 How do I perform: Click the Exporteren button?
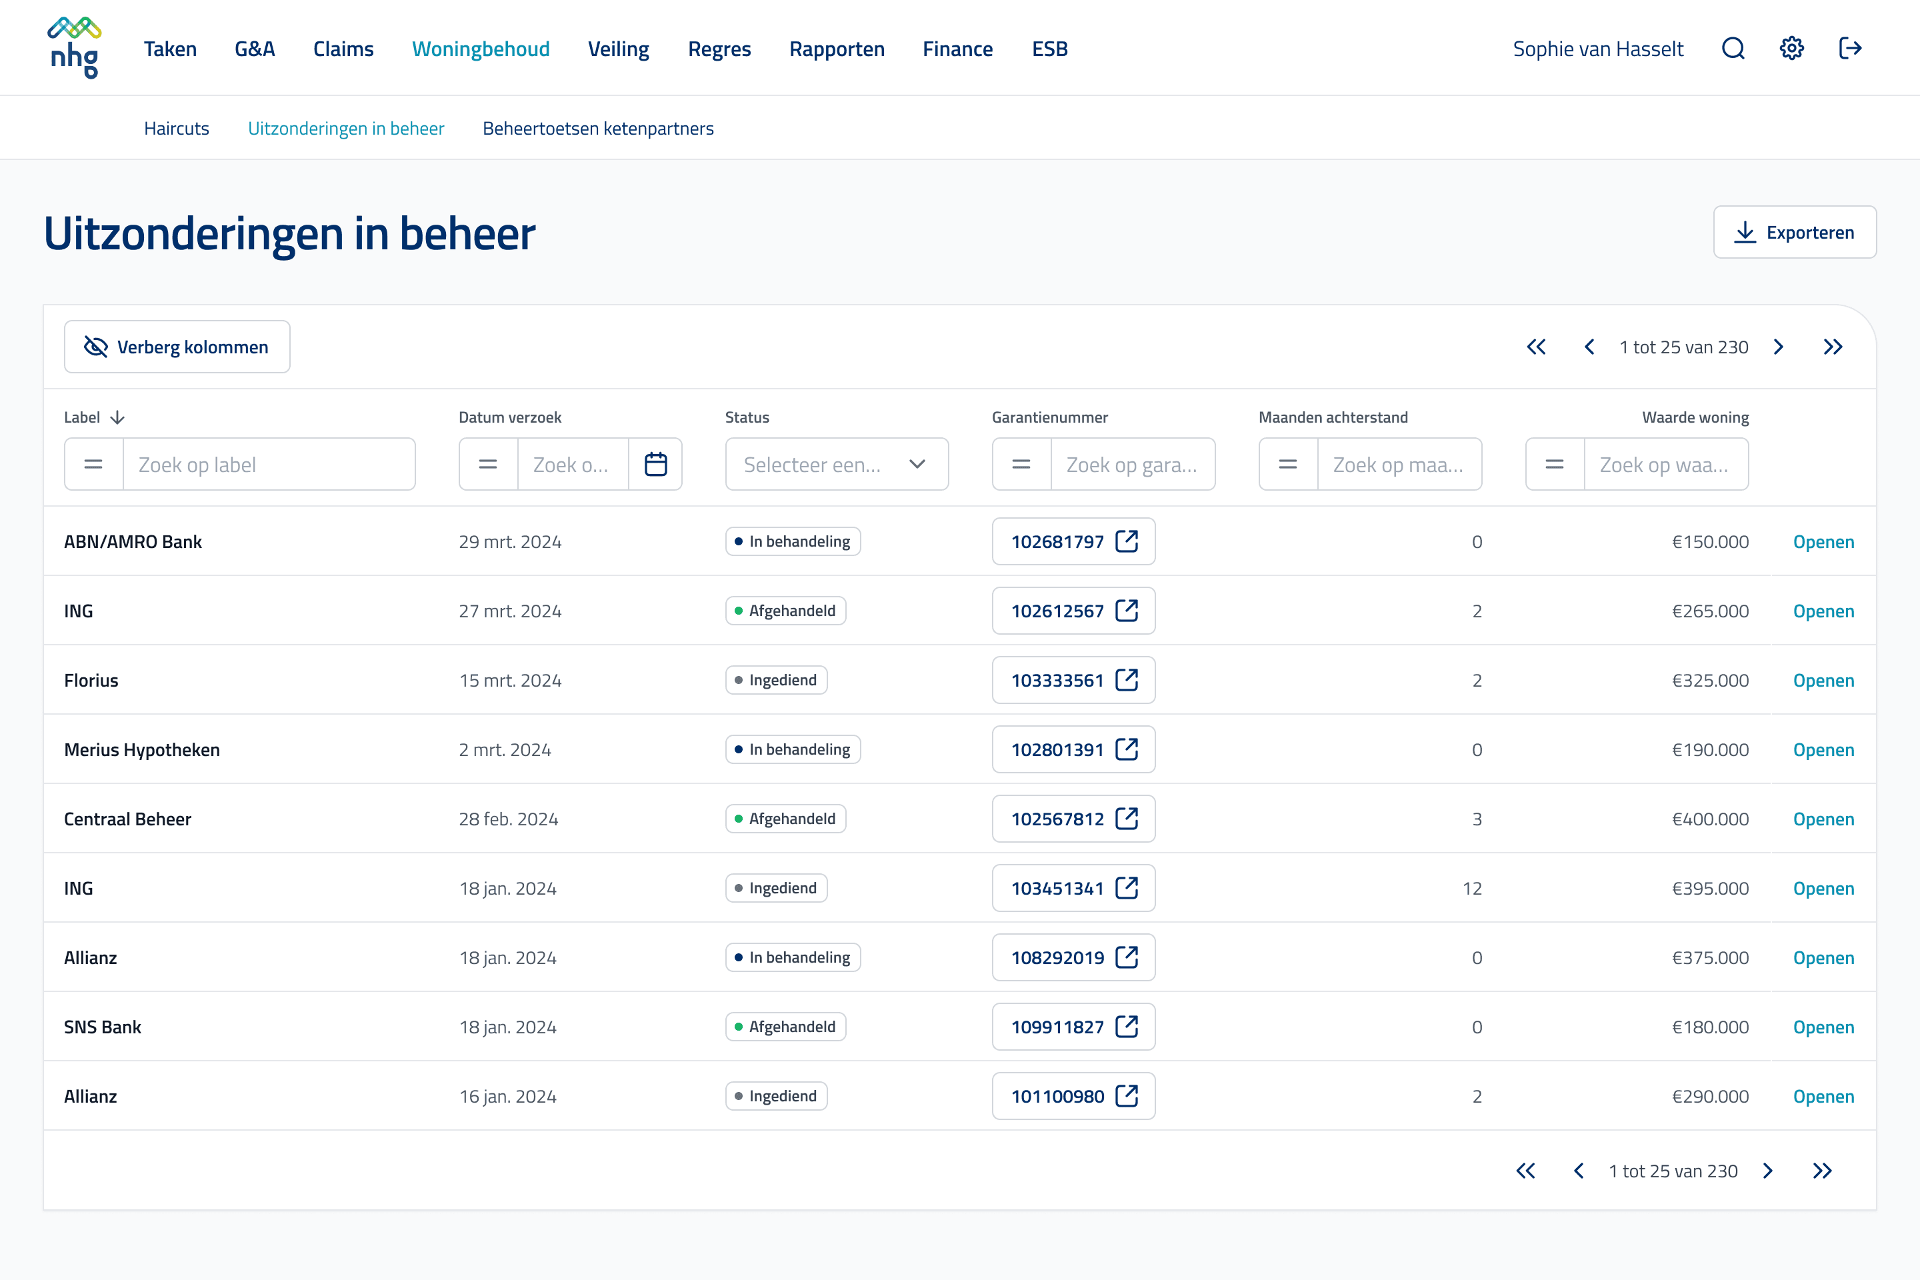[x=1795, y=233]
